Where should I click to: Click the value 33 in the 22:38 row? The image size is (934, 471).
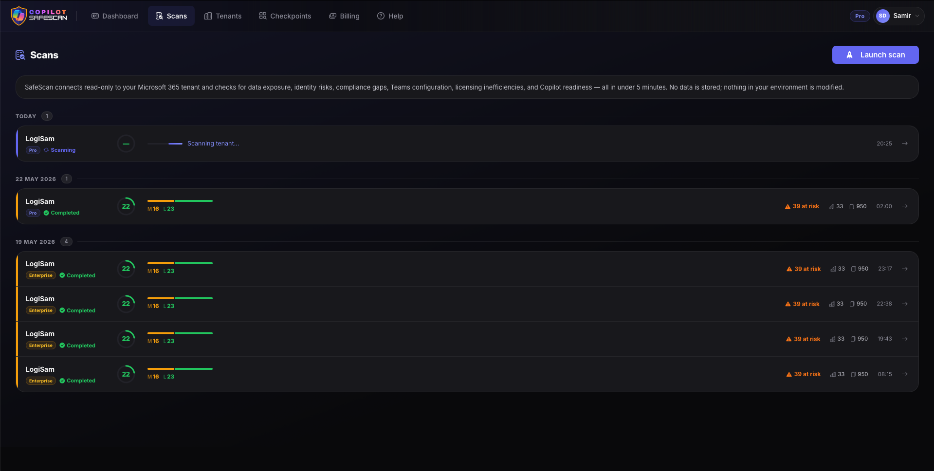(x=840, y=304)
